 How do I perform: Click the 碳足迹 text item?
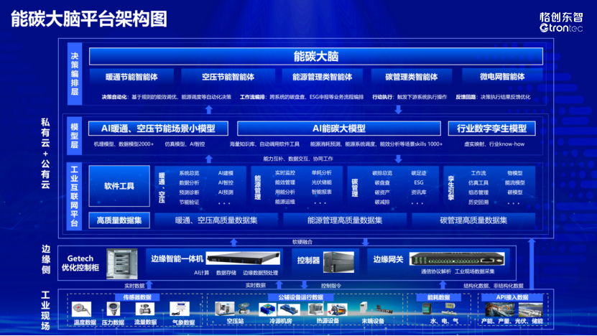tap(419, 173)
